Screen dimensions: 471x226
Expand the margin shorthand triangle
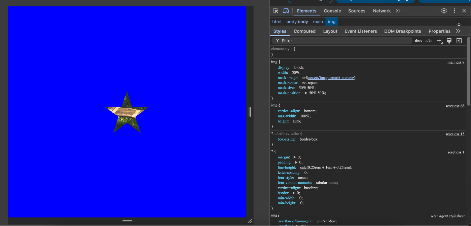coord(295,157)
